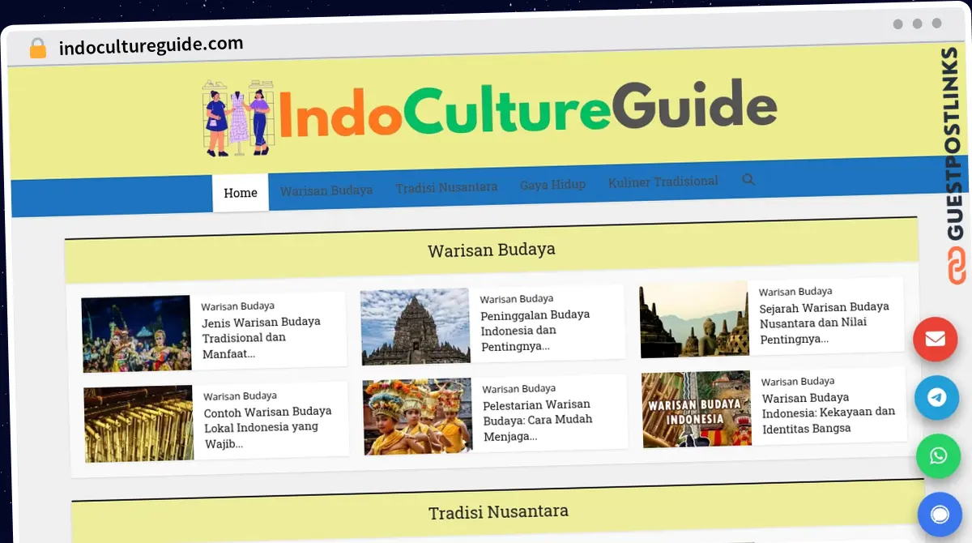Click category label above Kekayaan dan Identitas article
This screenshot has width=972, height=543.
point(798,382)
